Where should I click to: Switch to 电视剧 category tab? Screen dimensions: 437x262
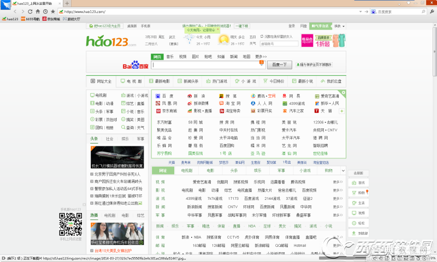coord(186,171)
